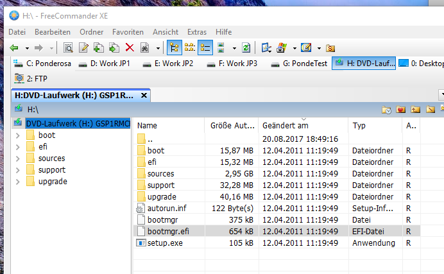This screenshot has width=444, height=274.
Task: Toggle the folder tree view button
Action: click(174, 47)
